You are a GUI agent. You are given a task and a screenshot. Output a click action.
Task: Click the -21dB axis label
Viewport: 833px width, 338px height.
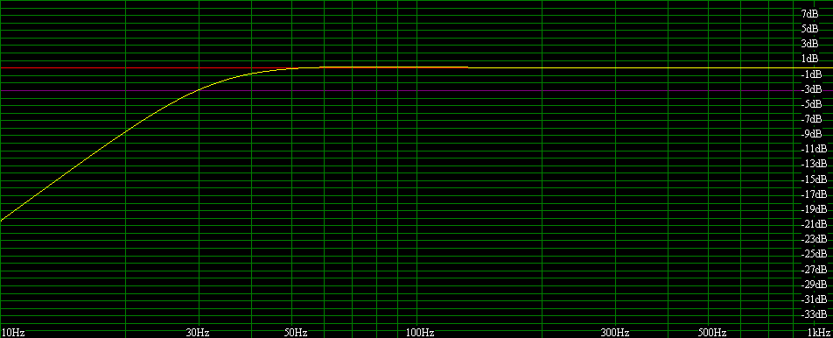click(x=814, y=223)
